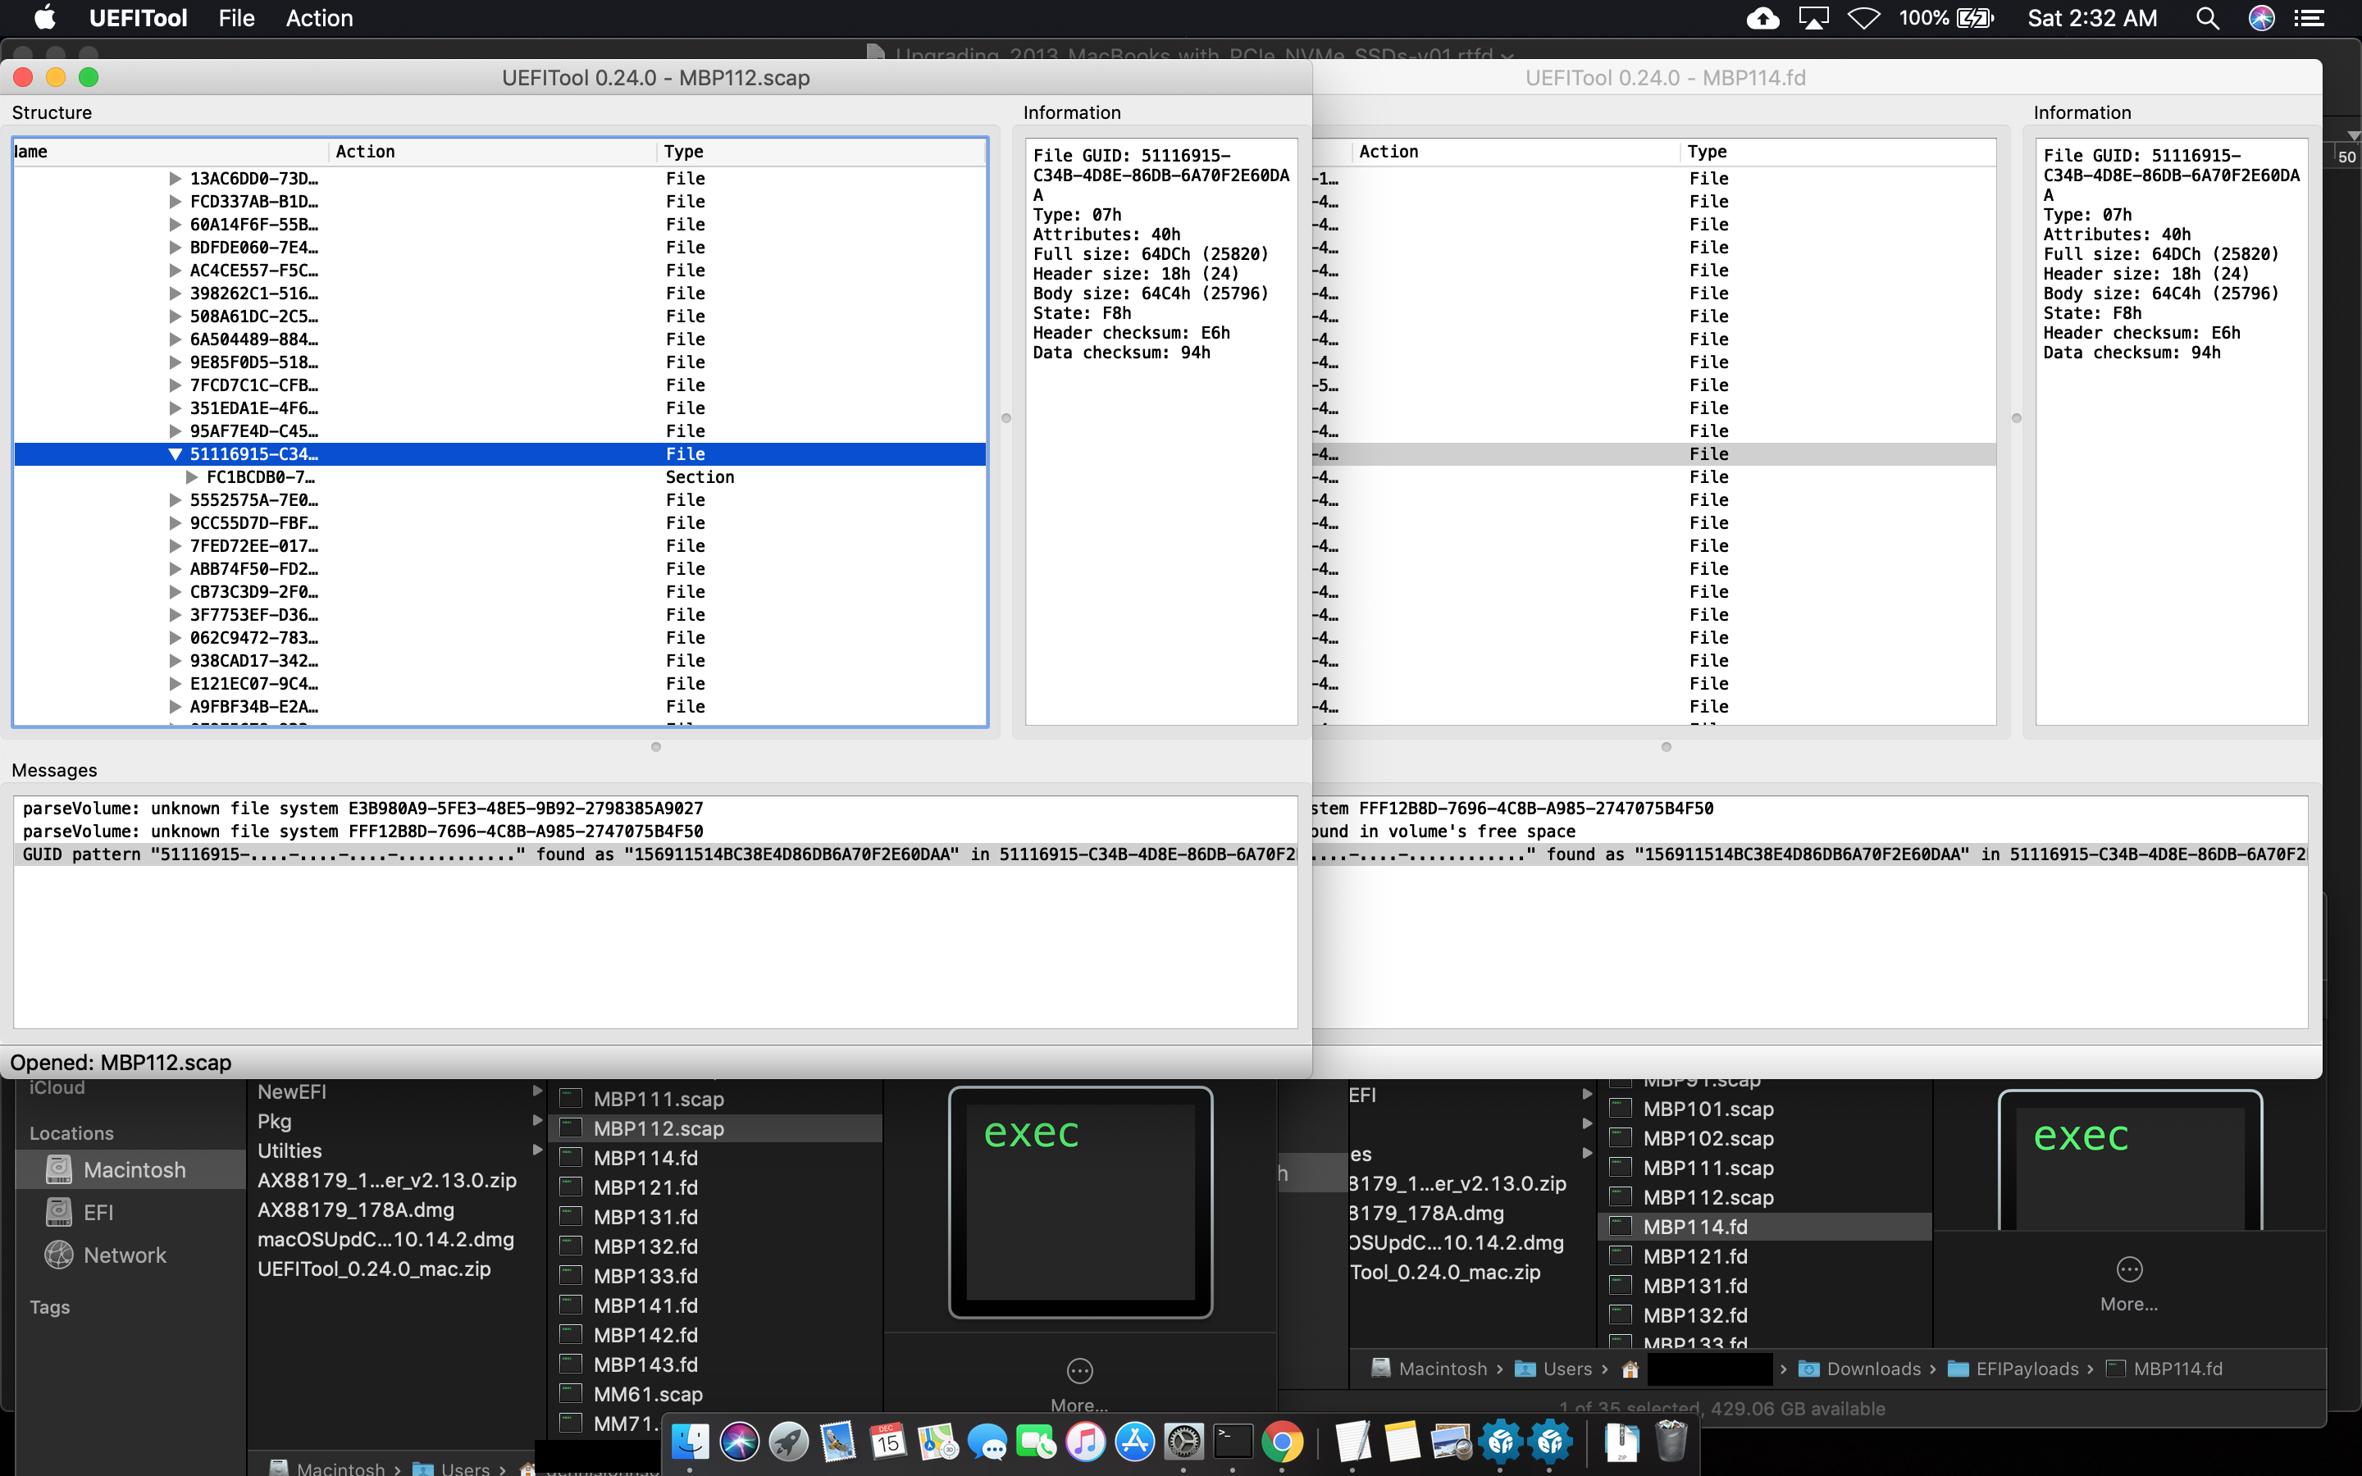Image resolution: width=2362 pixels, height=1476 pixels.
Task: Click the Type column header in MBP112.scap window
Action: tap(820, 152)
